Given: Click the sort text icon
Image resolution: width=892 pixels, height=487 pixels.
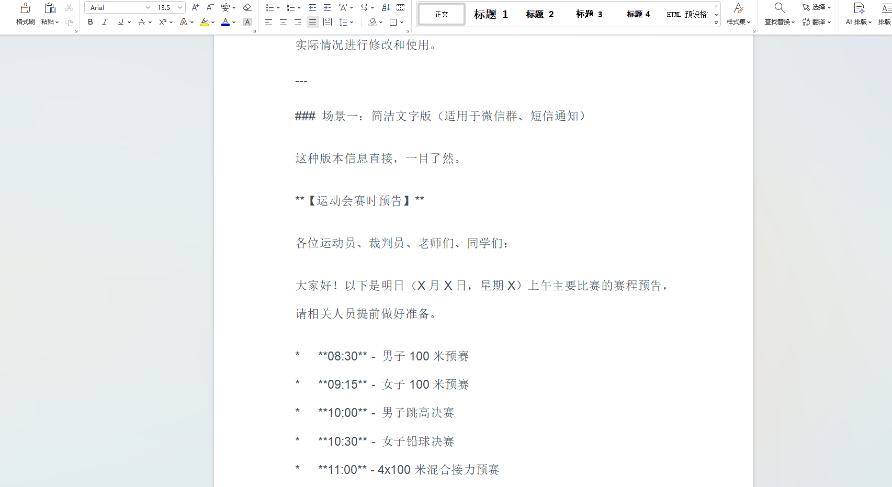Looking at the screenshot, I should click(x=386, y=7).
